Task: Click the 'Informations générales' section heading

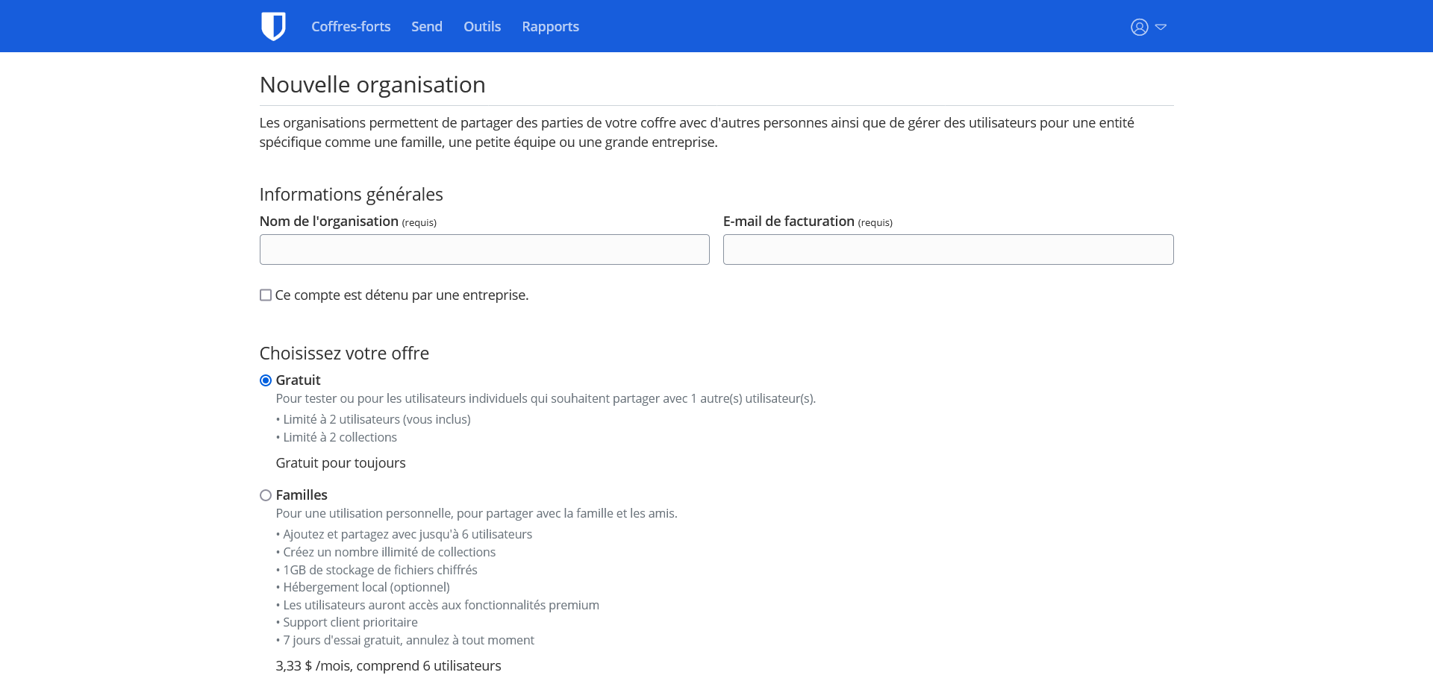Action: pos(351,195)
